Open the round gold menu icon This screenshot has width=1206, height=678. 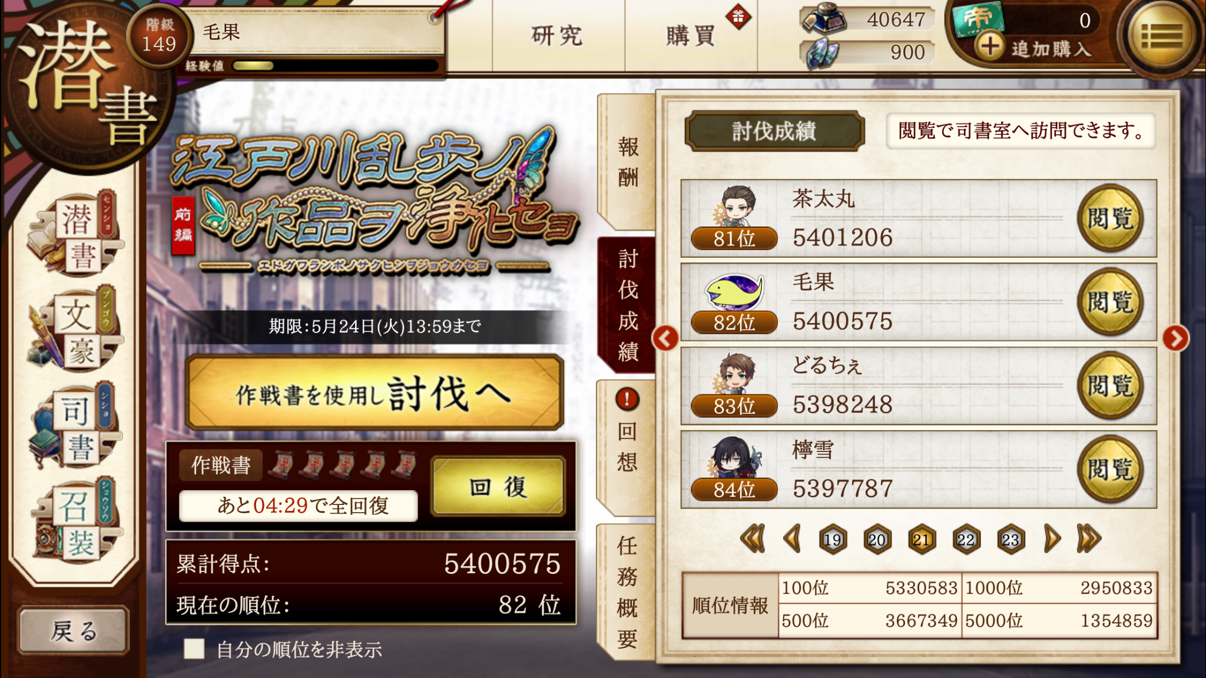coord(1161,36)
